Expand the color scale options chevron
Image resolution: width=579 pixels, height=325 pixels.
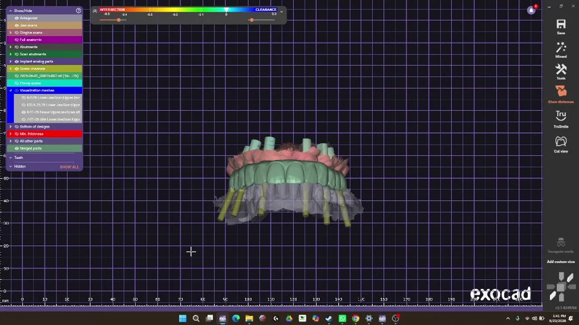coord(282,11)
